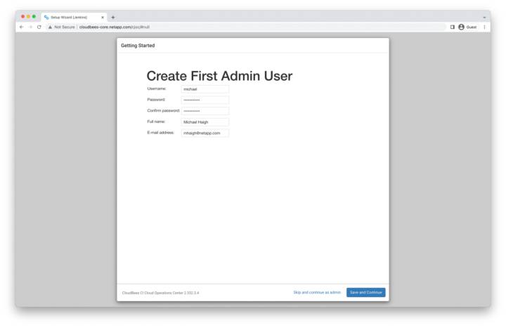
Task: Click the browser Forward arrow
Action: pyautogui.click(x=30, y=27)
